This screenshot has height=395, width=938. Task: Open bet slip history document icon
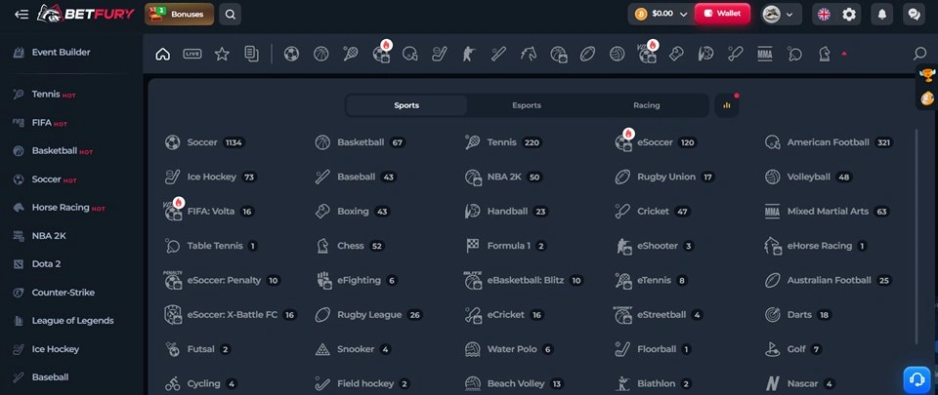252,54
